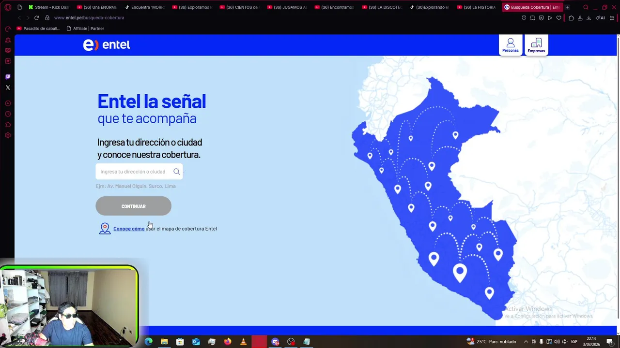This screenshot has height=348, width=620.
Task: Click the tab search magnifier icon
Action: tap(586, 7)
